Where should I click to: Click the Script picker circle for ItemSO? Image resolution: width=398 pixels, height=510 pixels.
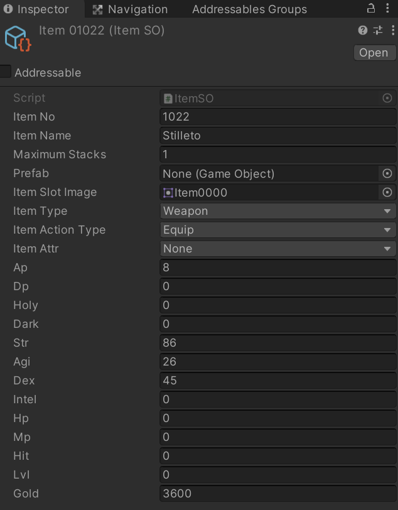tap(387, 98)
